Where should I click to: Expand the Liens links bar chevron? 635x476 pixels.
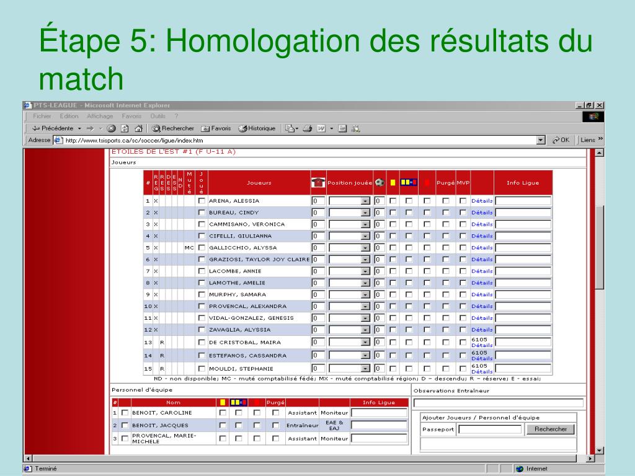pyautogui.click(x=600, y=139)
